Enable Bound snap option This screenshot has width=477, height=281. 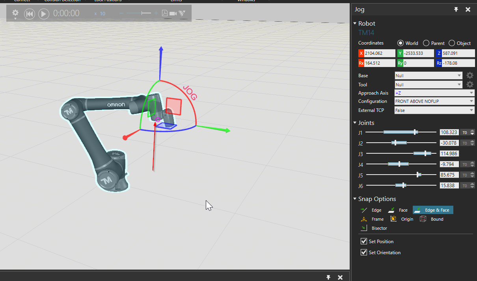(x=431, y=219)
